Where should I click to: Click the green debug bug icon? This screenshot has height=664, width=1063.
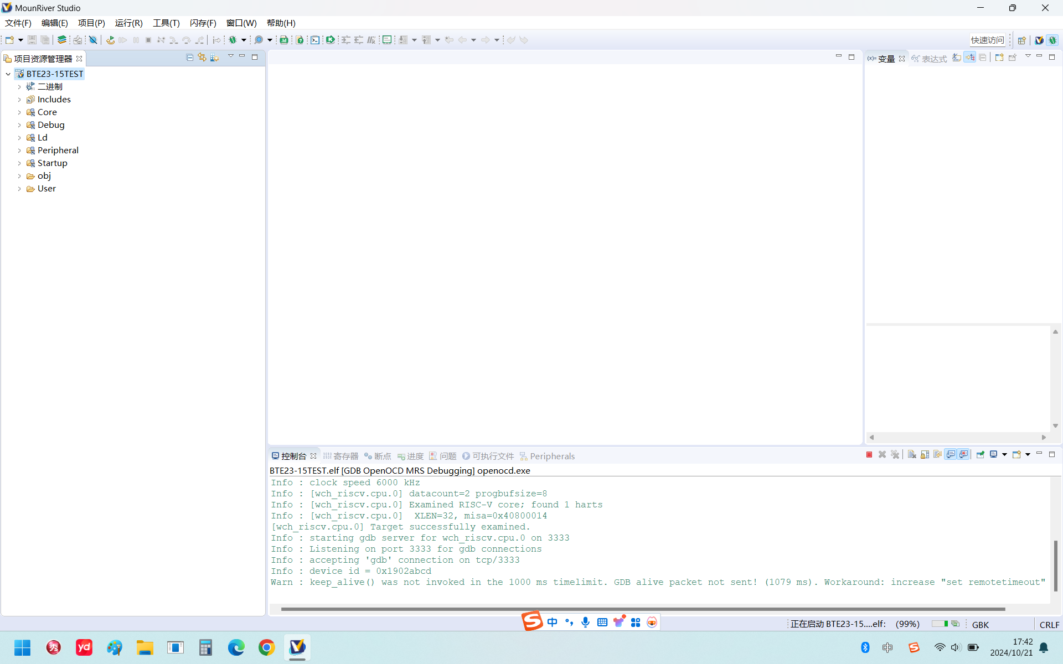(233, 40)
